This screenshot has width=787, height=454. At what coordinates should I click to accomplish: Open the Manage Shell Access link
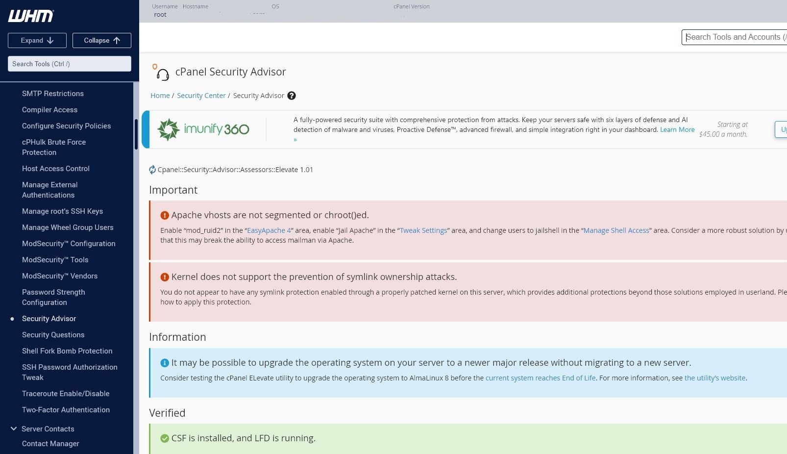click(x=616, y=230)
